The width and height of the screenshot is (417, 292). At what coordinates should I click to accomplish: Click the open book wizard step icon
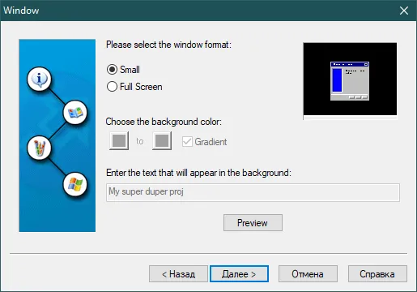(x=75, y=113)
